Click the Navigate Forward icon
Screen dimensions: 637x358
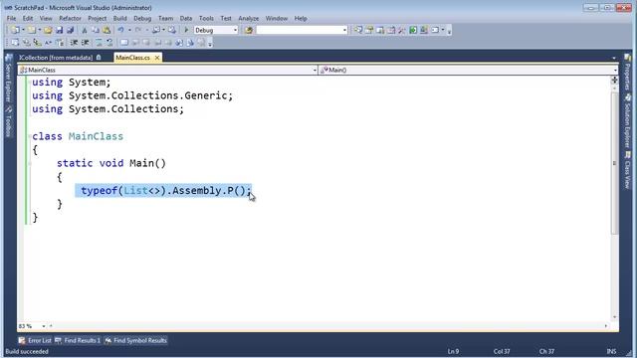(172, 30)
